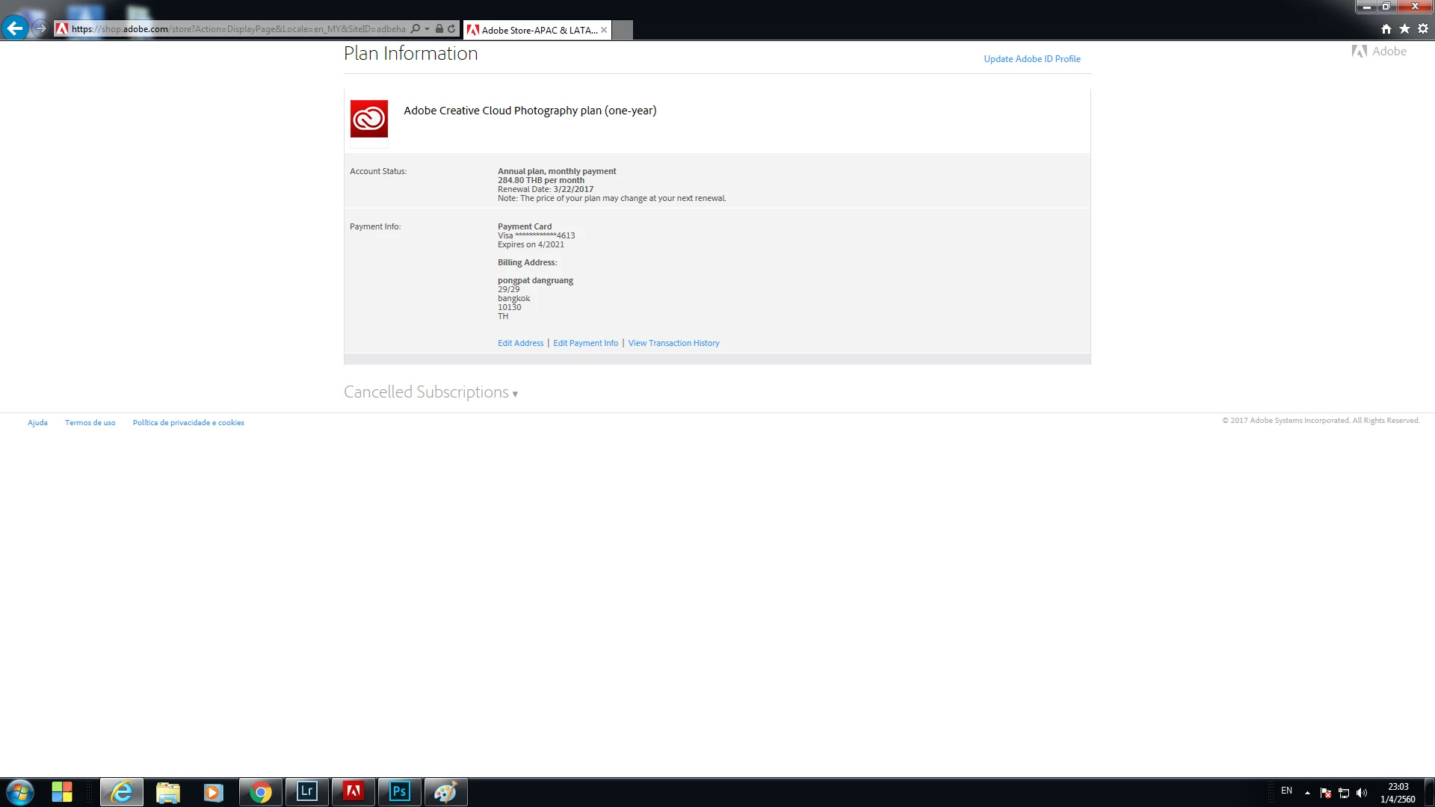1435x807 pixels.
Task: Click into the URL address field
Action: (x=239, y=29)
